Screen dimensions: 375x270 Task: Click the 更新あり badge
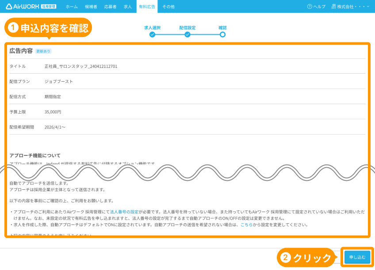pyautogui.click(x=43, y=51)
